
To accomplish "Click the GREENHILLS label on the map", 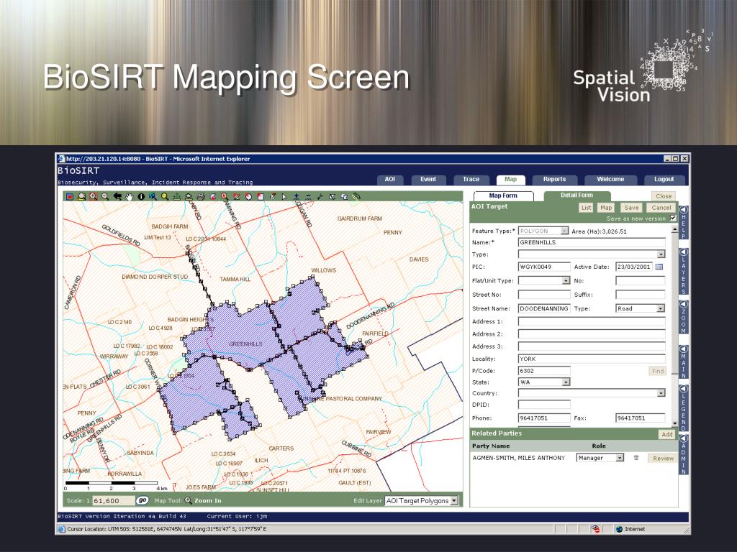I will tap(245, 344).
